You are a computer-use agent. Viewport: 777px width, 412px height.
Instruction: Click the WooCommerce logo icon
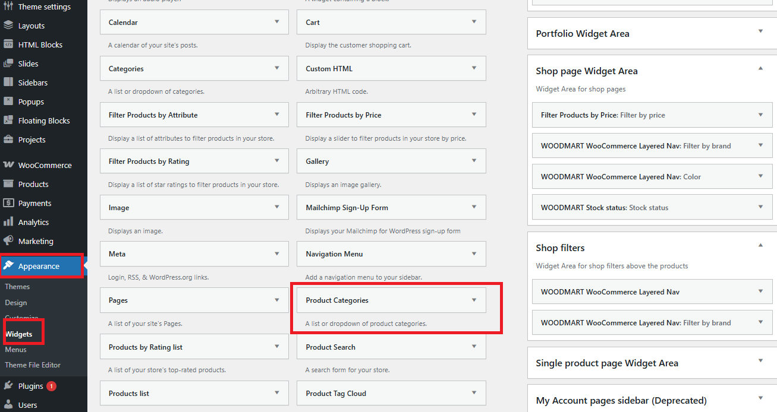pyautogui.click(x=8, y=165)
